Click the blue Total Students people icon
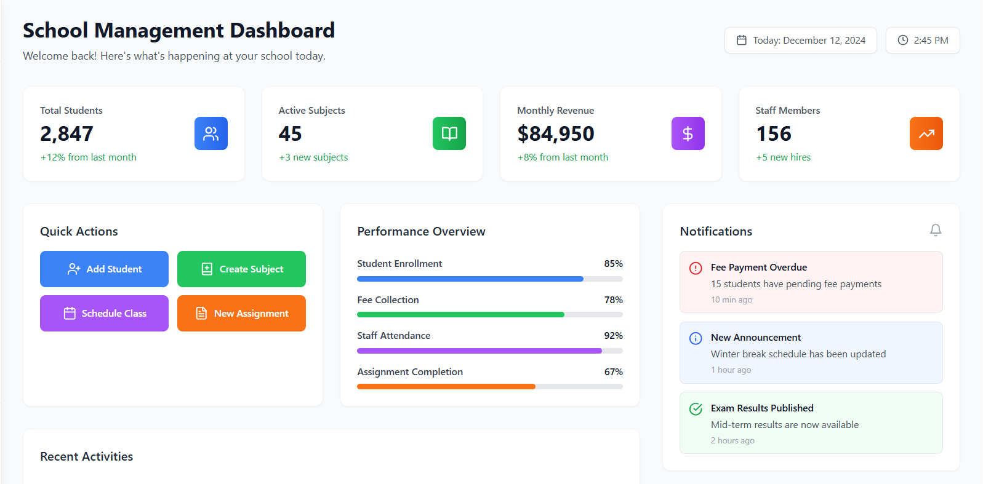 pyautogui.click(x=211, y=133)
